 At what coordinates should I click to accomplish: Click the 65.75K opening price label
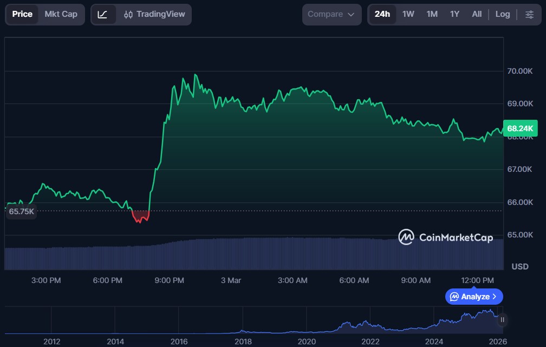(x=22, y=211)
